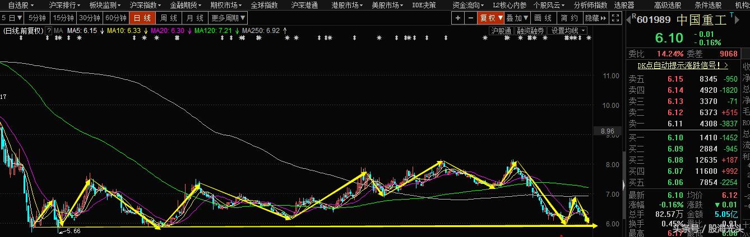Image resolution: width=750 pixels, height=237 pixels.
Task: Open 选股器 menu item
Action: pyautogui.click(x=624, y=5)
